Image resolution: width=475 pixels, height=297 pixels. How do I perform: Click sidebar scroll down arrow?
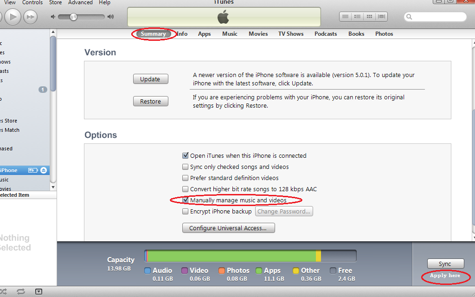(x=53, y=187)
